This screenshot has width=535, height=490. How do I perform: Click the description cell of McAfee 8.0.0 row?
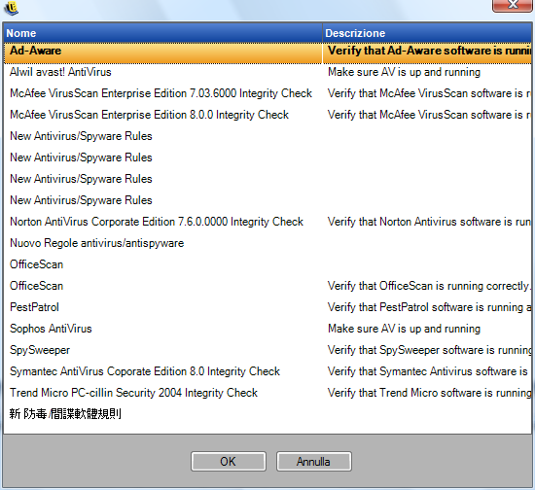coord(430,115)
